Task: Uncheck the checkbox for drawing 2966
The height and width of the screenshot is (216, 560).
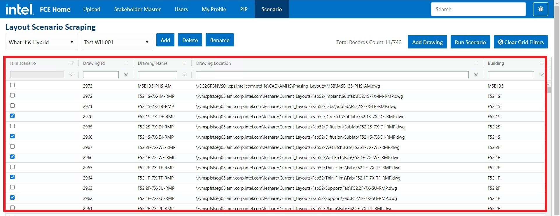Action: click(12, 157)
